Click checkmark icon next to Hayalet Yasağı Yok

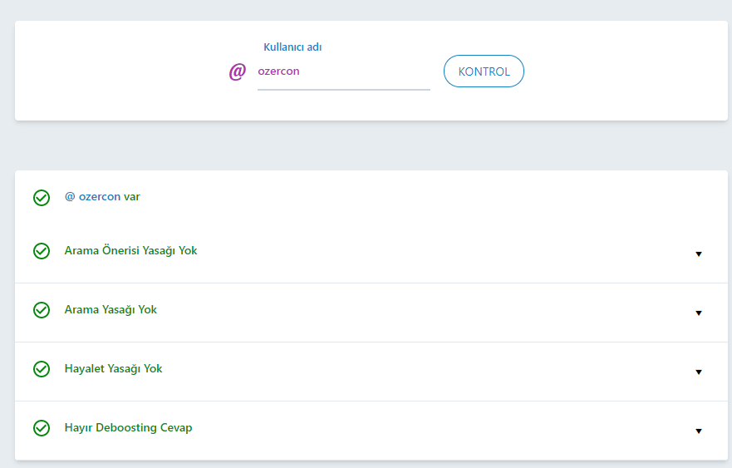[x=42, y=369]
